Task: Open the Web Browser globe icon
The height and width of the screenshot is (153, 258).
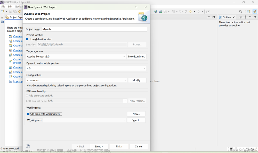Action: (x=156, y=12)
